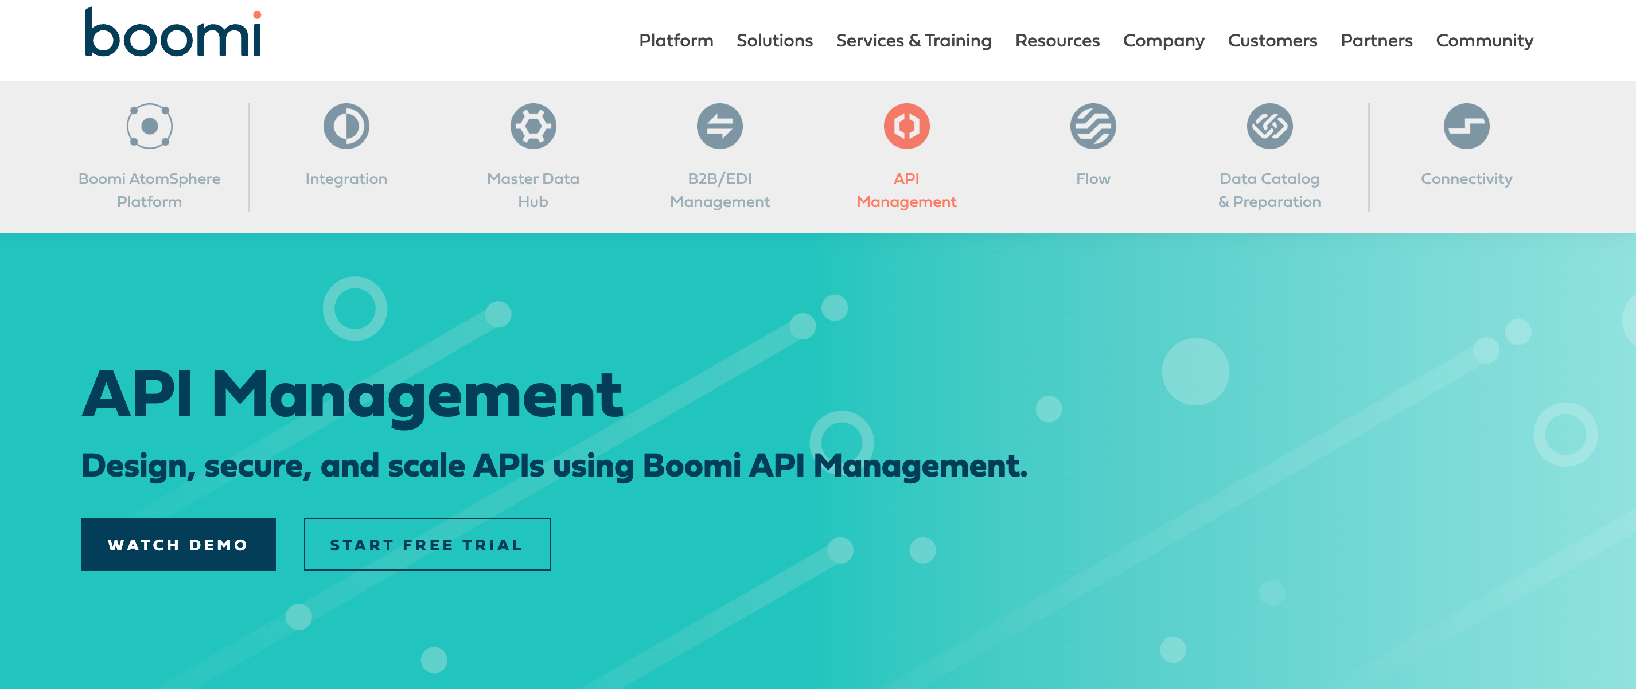Follow the Integration text link

pos(346,179)
